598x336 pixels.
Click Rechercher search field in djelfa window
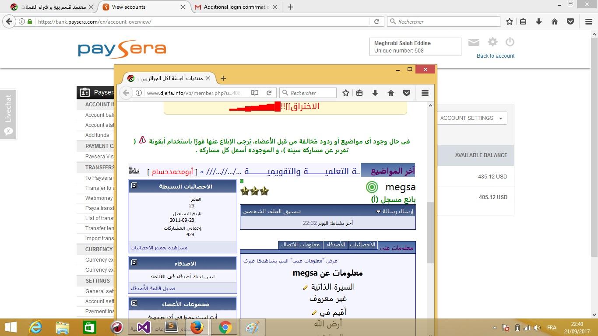point(308,93)
